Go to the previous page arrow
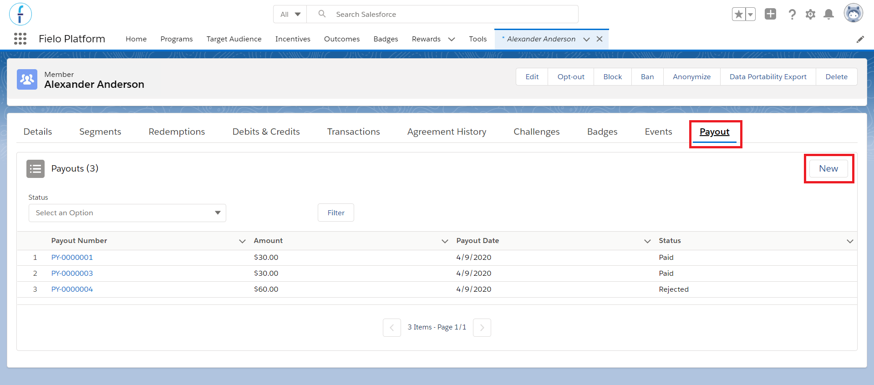 [x=392, y=328]
